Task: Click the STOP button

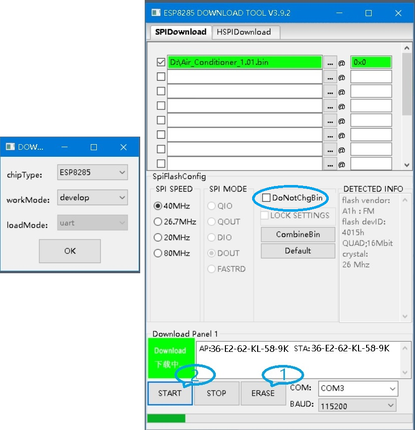Action: click(216, 393)
